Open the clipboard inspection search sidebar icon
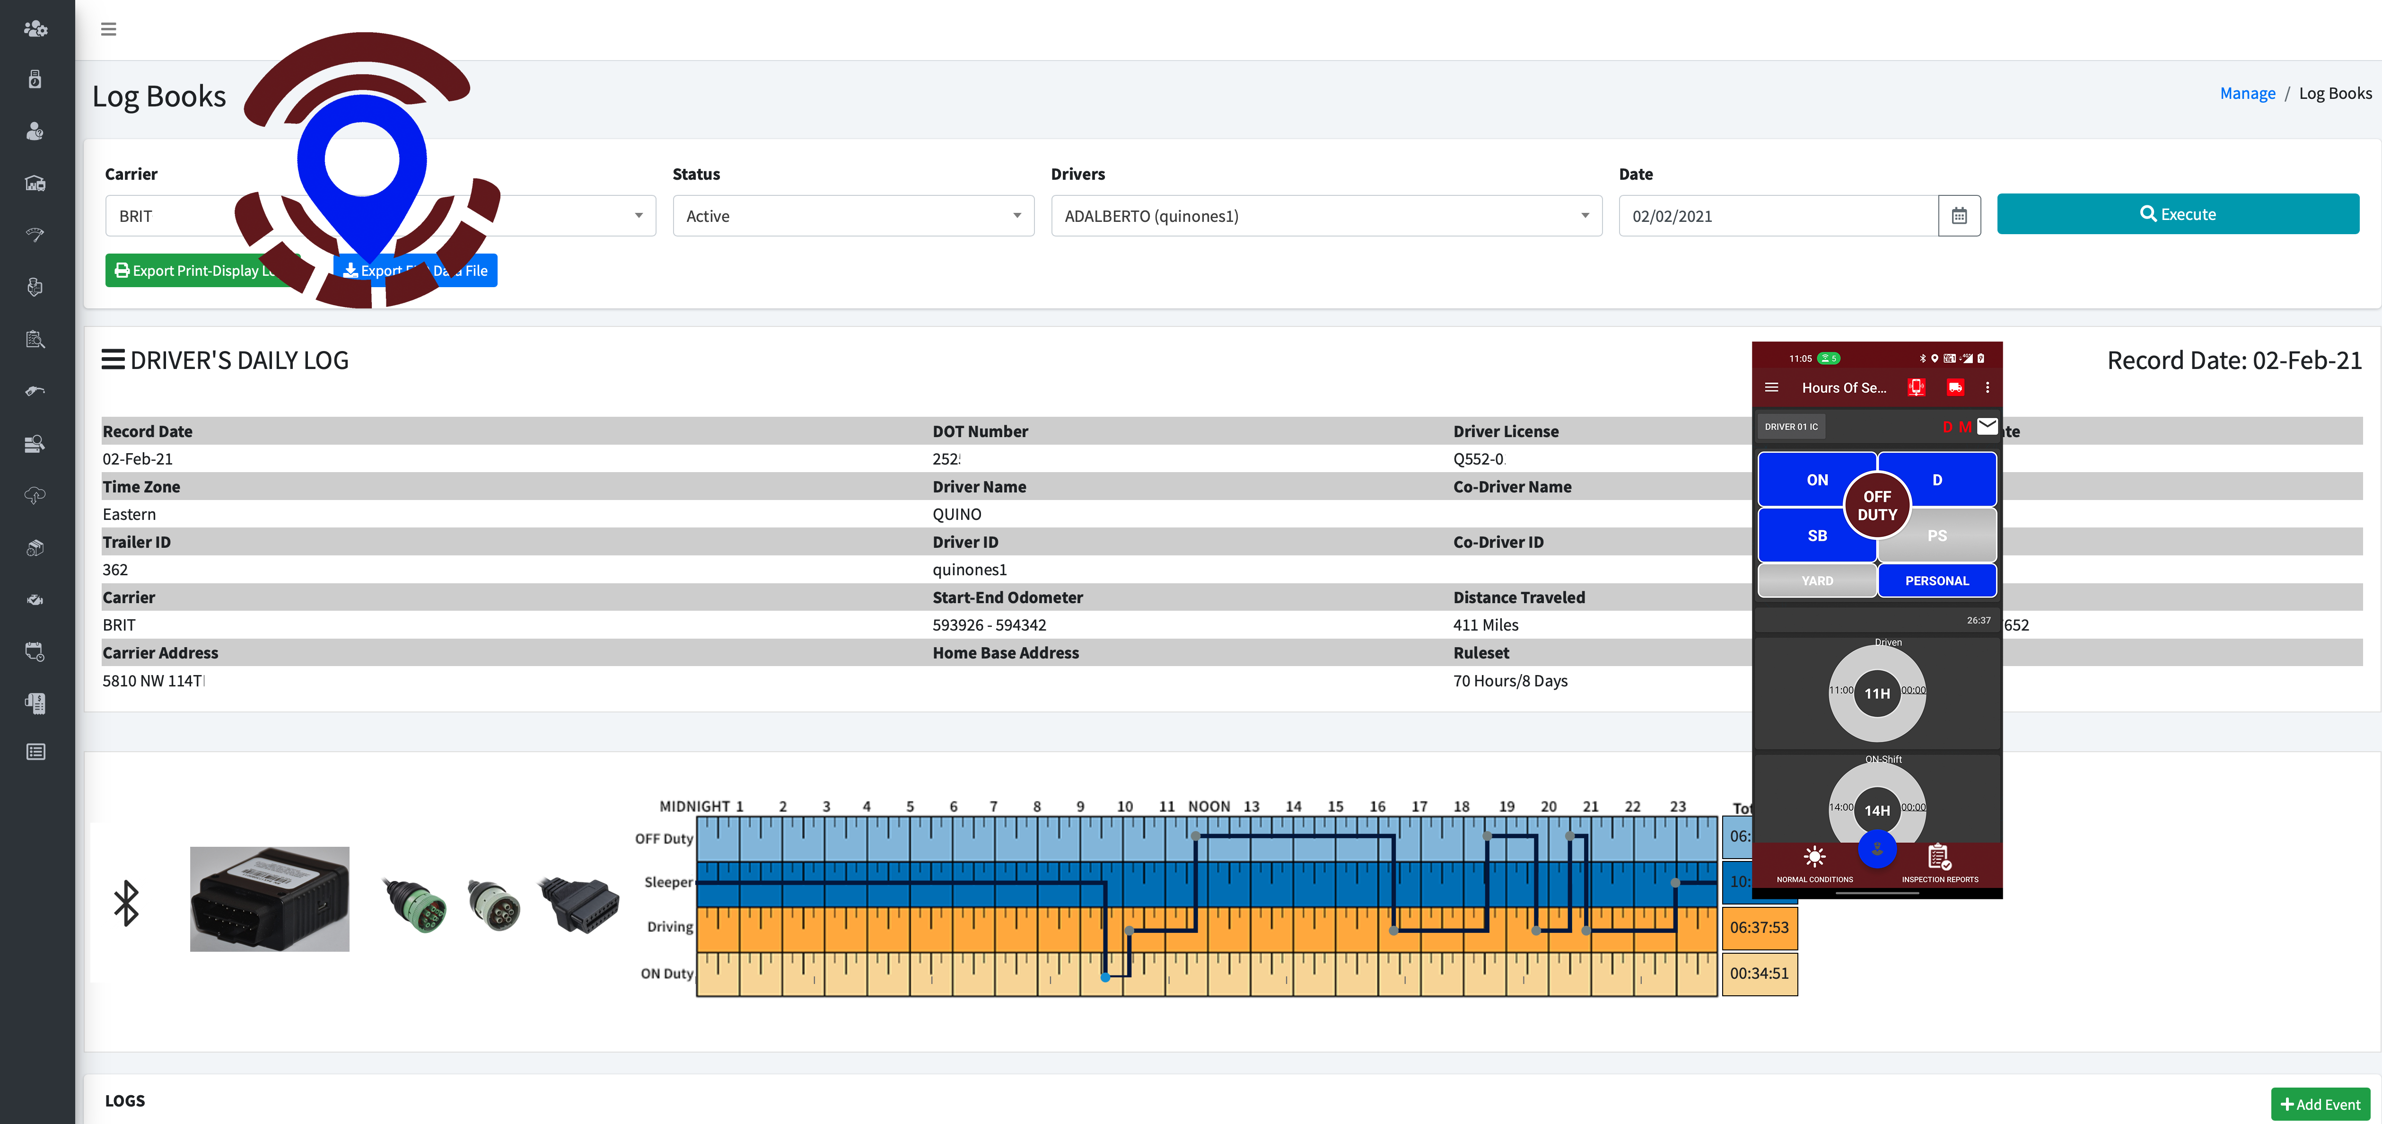The width and height of the screenshot is (2382, 1124). [35, 340]
